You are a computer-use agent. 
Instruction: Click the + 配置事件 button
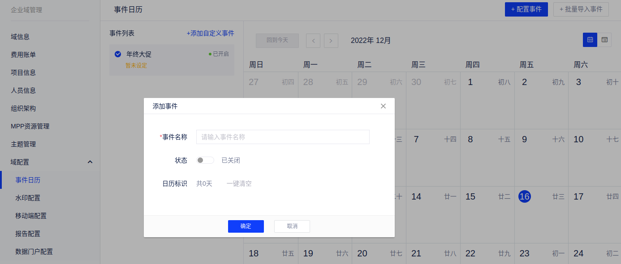click(526, 9)
